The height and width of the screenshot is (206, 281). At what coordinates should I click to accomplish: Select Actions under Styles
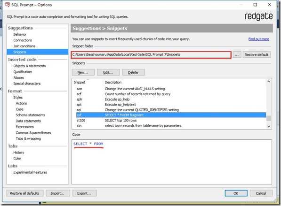tap(21, 103)
